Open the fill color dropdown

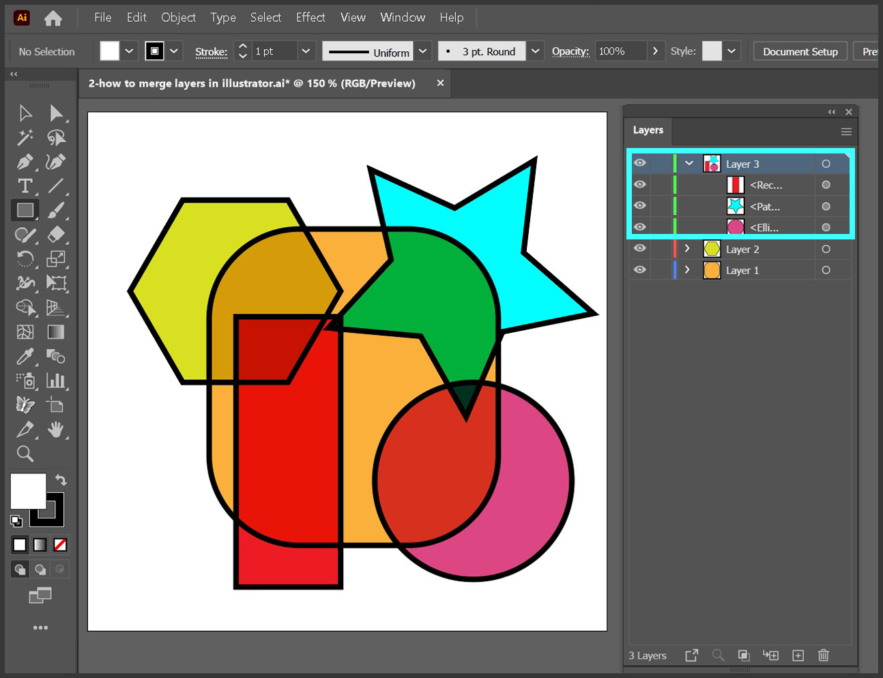click(x=129, y=51)
